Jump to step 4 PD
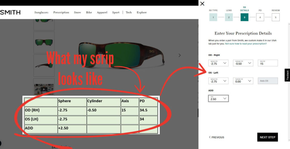 click(x=260, y=17)
